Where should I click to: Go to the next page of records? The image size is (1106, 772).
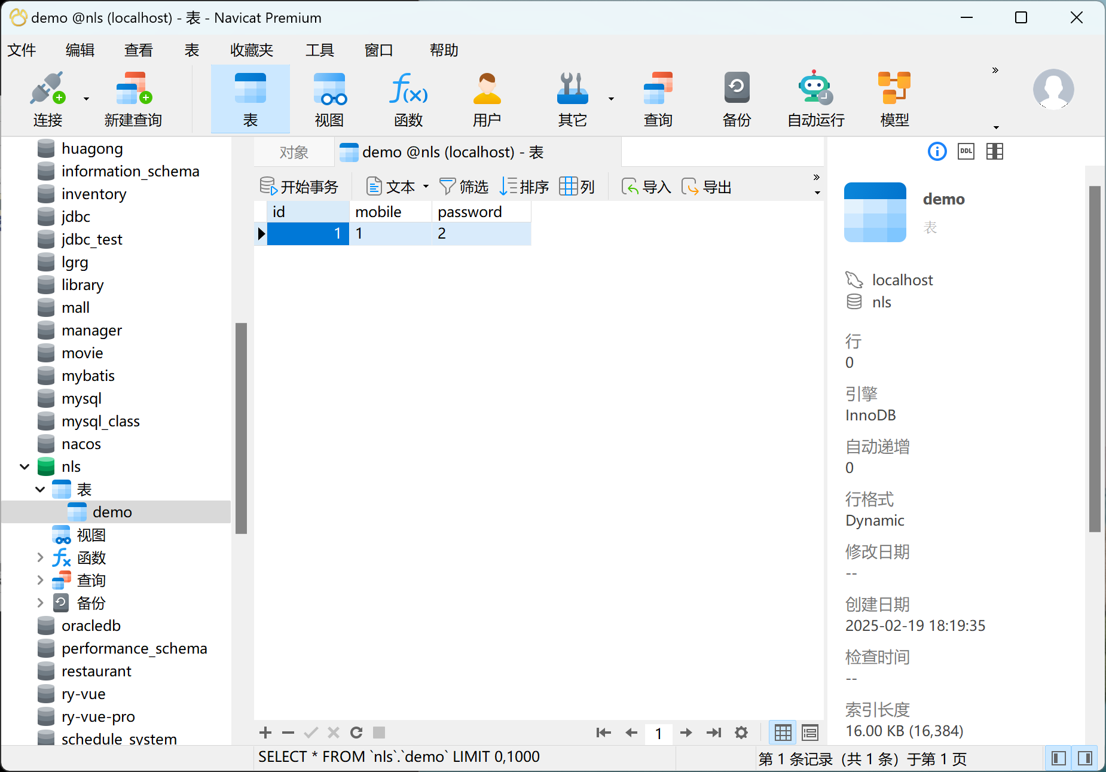click(686, 733)
